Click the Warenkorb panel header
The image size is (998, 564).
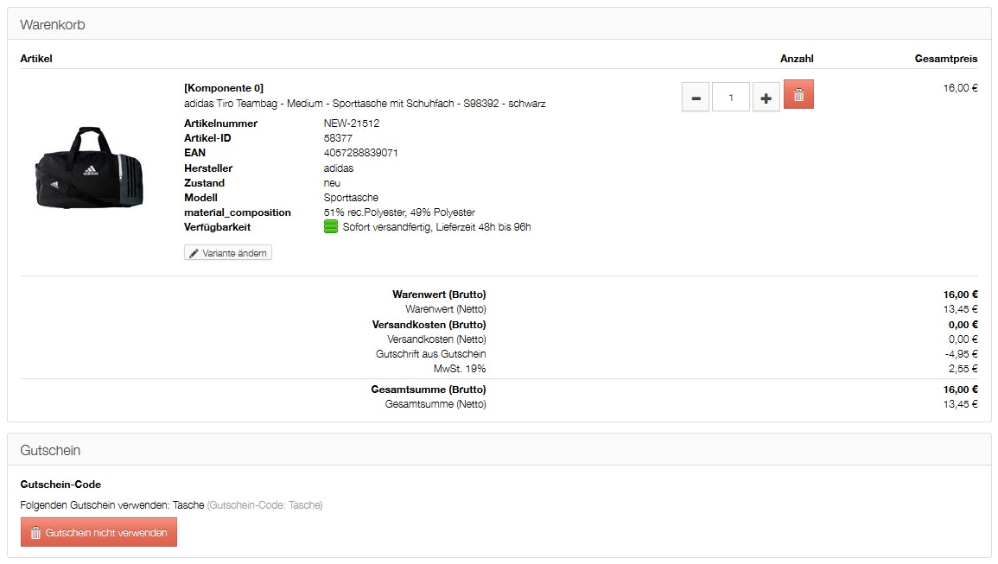pyautogui.click(x=53, y=25)
